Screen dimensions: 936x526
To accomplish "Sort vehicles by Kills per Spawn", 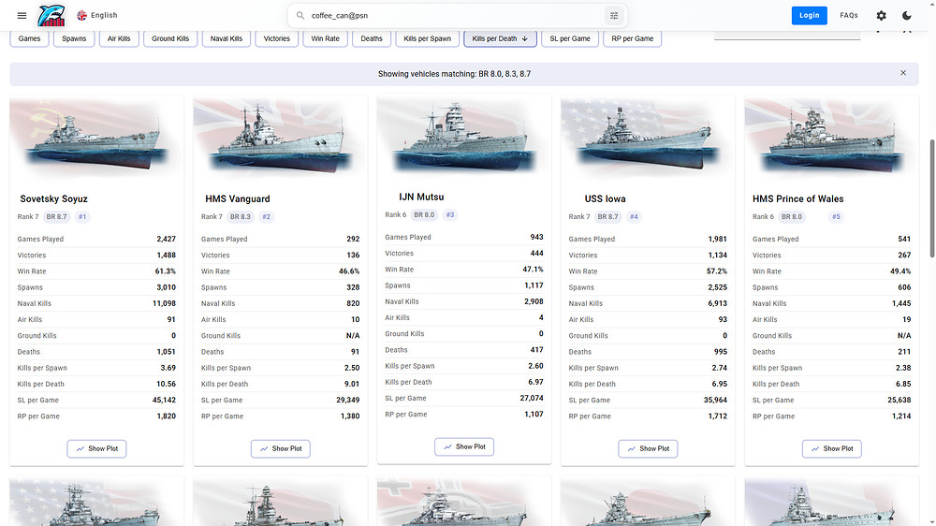I will coord(428,38).
